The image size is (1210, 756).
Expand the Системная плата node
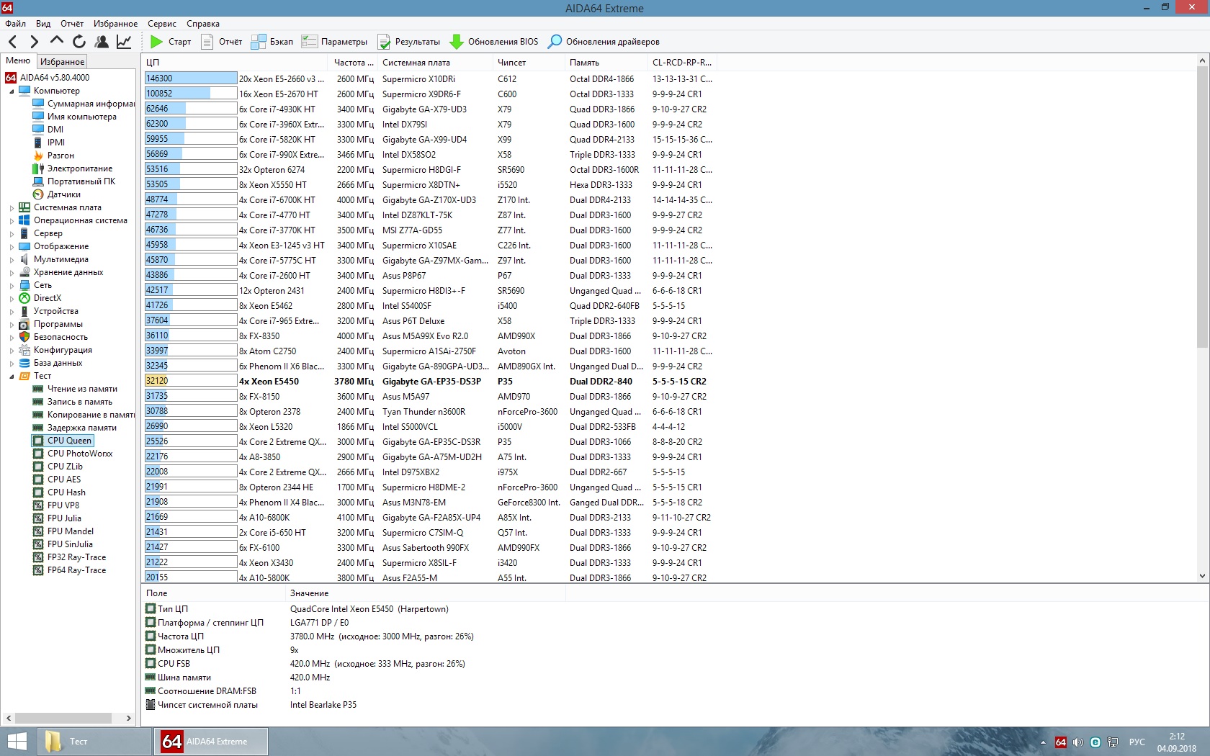12,208
